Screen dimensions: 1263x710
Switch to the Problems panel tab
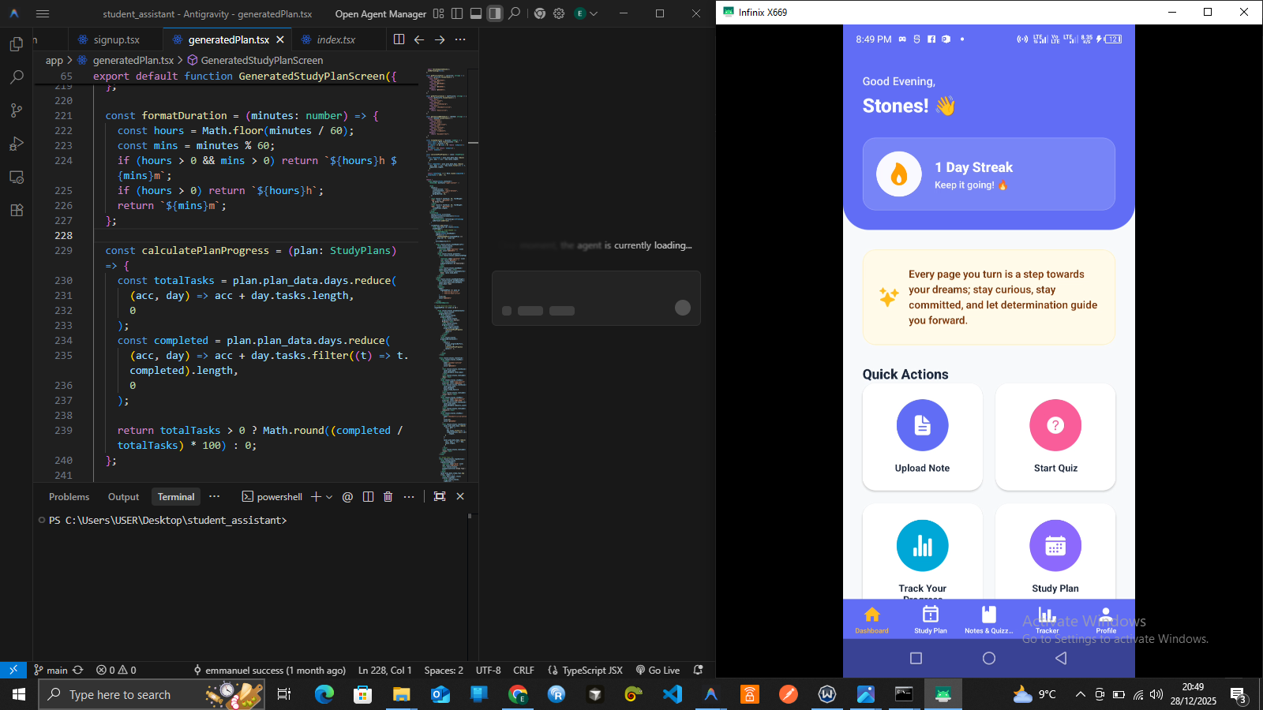click(x=69, y=497)
